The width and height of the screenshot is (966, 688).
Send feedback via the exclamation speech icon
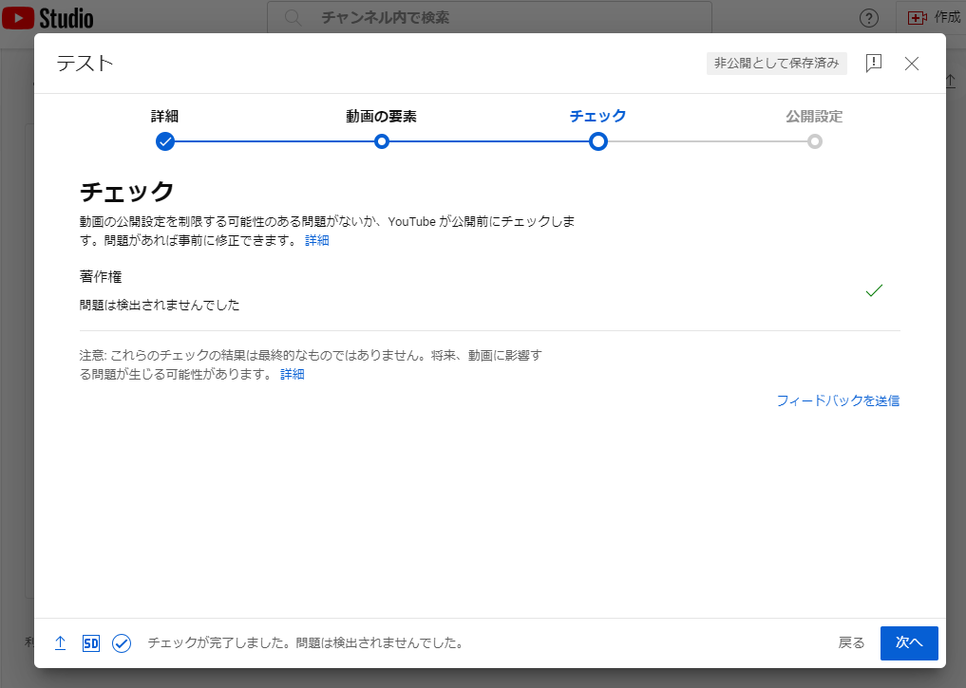(x=874, y=63)
